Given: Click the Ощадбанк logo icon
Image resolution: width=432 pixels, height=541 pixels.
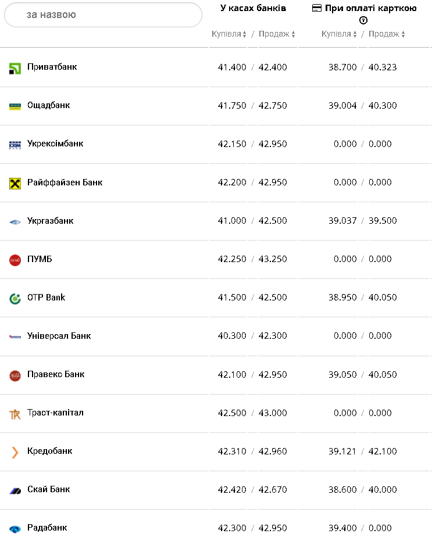Looking at the screenshot, I should click(x=15, y=106).
